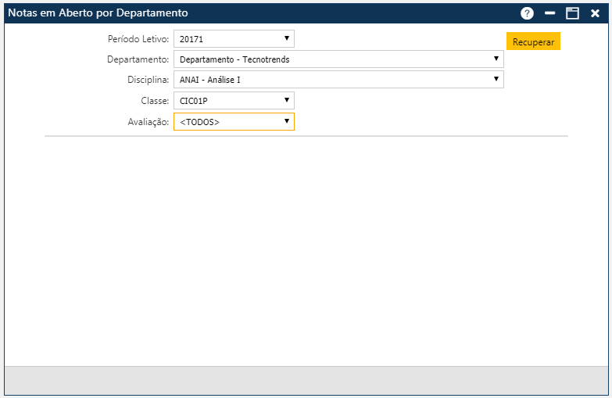Click the arrow at the end of the Departamento field
The height and width of the screenshot is (398, 612).
[496, 59]
